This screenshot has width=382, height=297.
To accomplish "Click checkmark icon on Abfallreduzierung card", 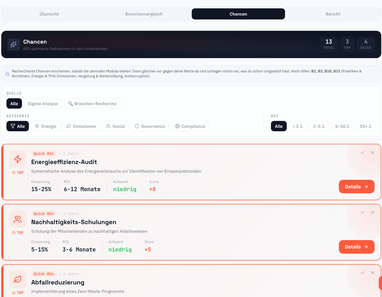I will [x=363, y=273].
